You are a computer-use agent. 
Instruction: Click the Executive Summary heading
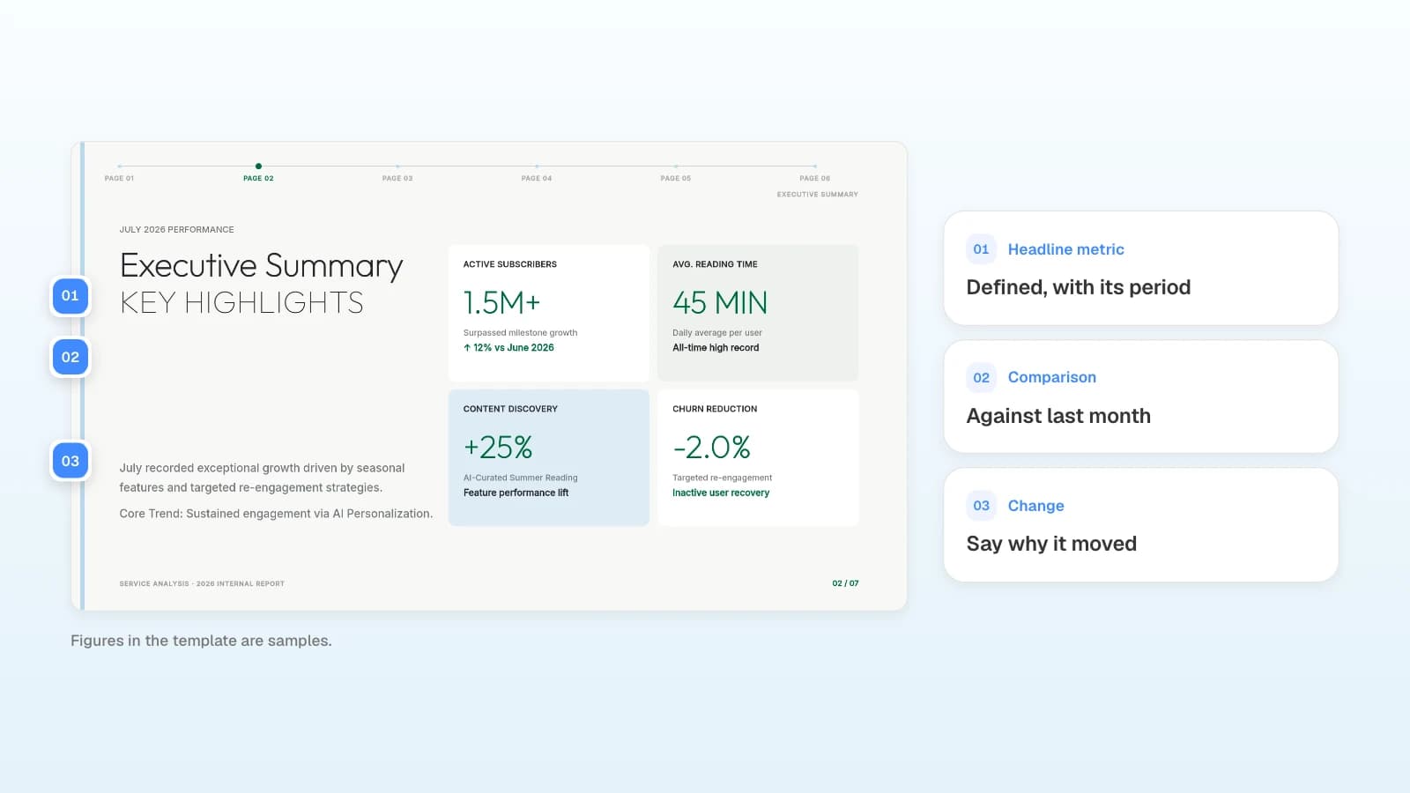tap(261, 265)
